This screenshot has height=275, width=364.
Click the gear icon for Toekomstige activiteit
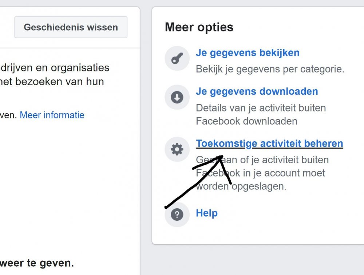[177, 149]
